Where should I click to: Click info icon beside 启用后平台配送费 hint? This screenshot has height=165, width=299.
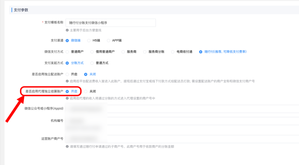tap(67, 81)
